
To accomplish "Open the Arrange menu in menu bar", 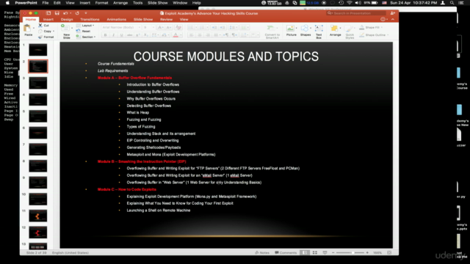I will [120, 3].
